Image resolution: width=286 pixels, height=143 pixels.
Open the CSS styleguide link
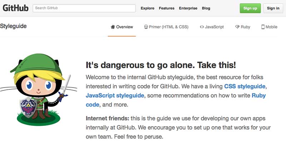(245, 86)
